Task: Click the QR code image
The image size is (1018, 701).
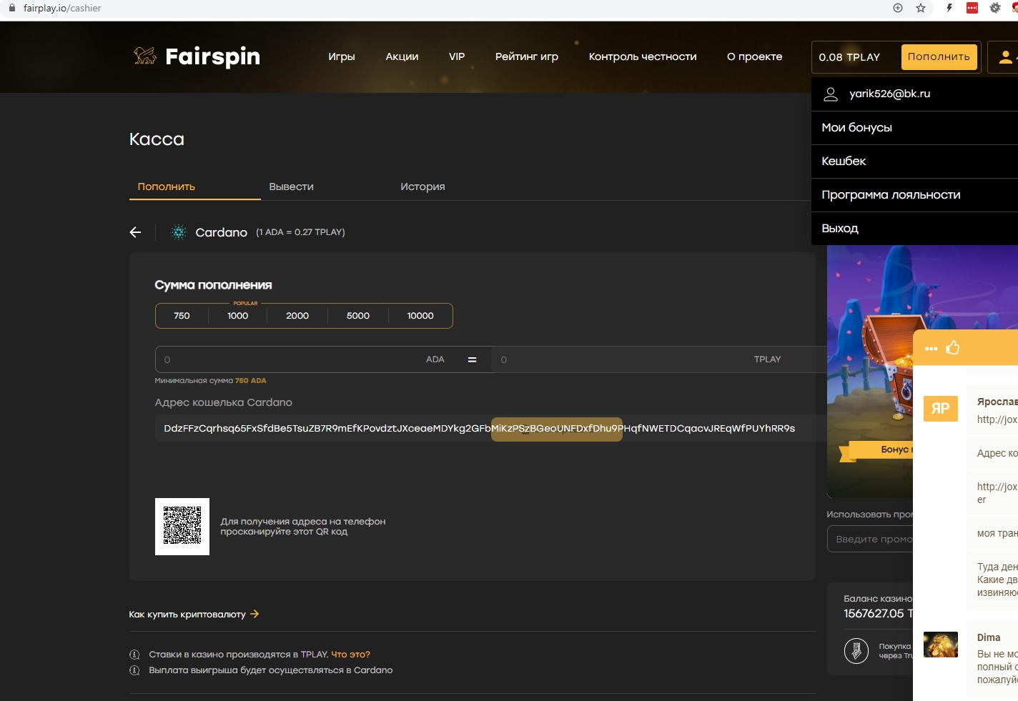Action: [182, 527]
